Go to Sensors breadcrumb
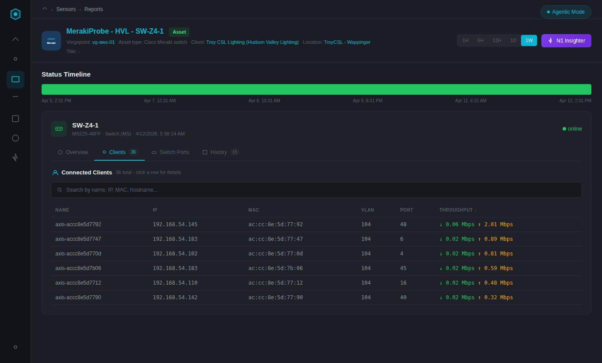The width and height of the screenshot is (602, 363). (66, 9)
